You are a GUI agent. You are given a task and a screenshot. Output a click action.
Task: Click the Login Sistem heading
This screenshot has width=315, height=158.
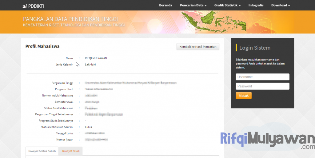point(255,48)
